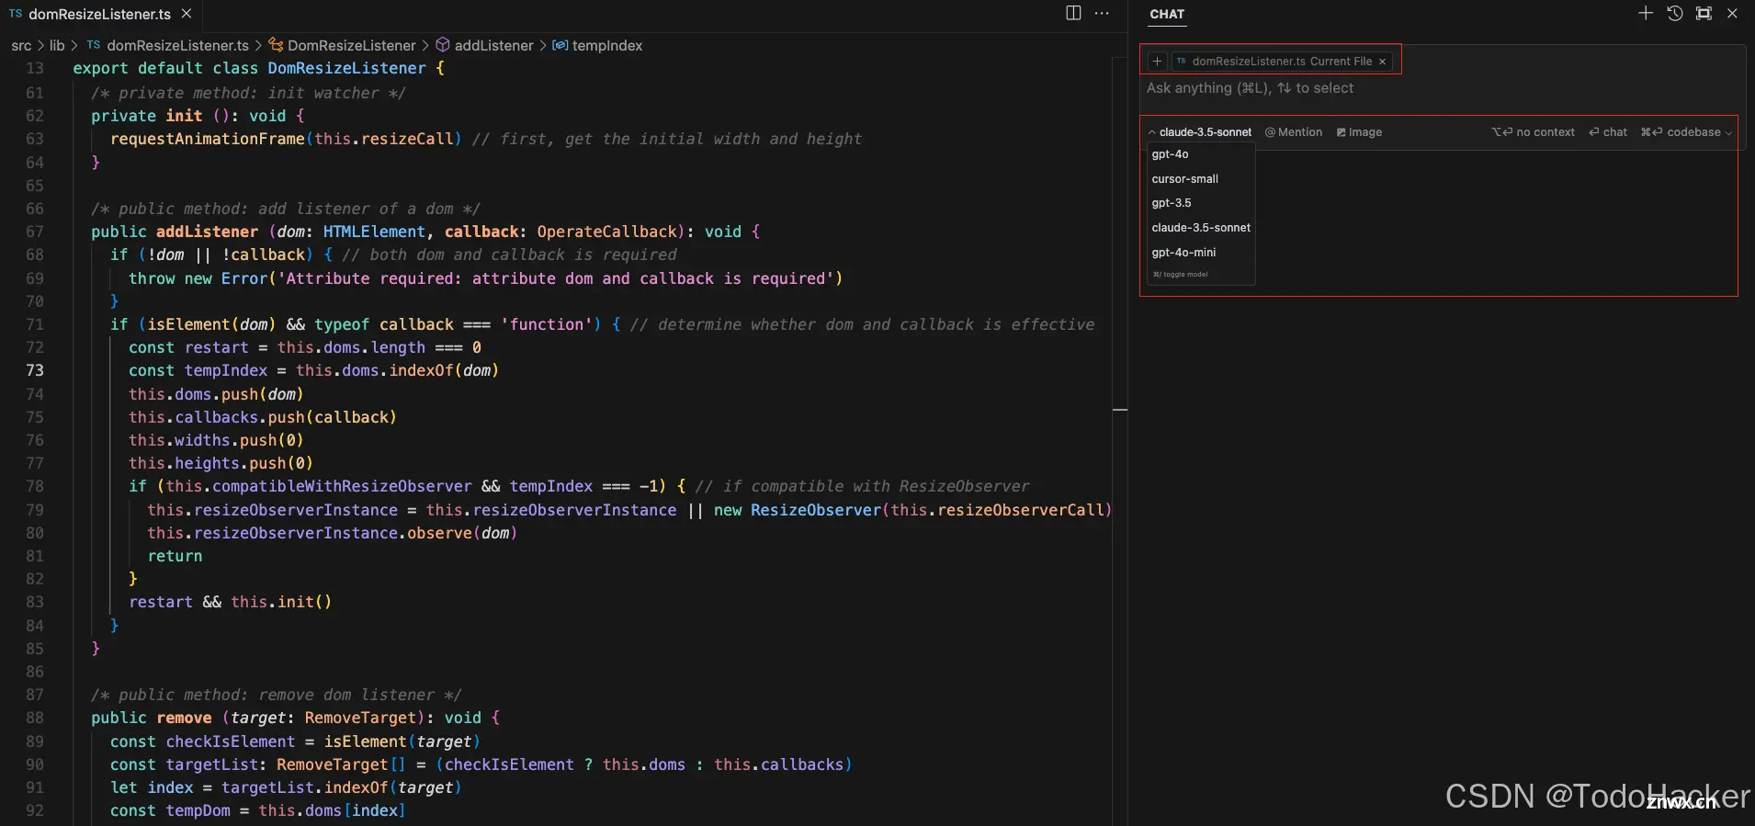Click 'requestAnimationFrame' call on line 63

(x=208, y=139)
